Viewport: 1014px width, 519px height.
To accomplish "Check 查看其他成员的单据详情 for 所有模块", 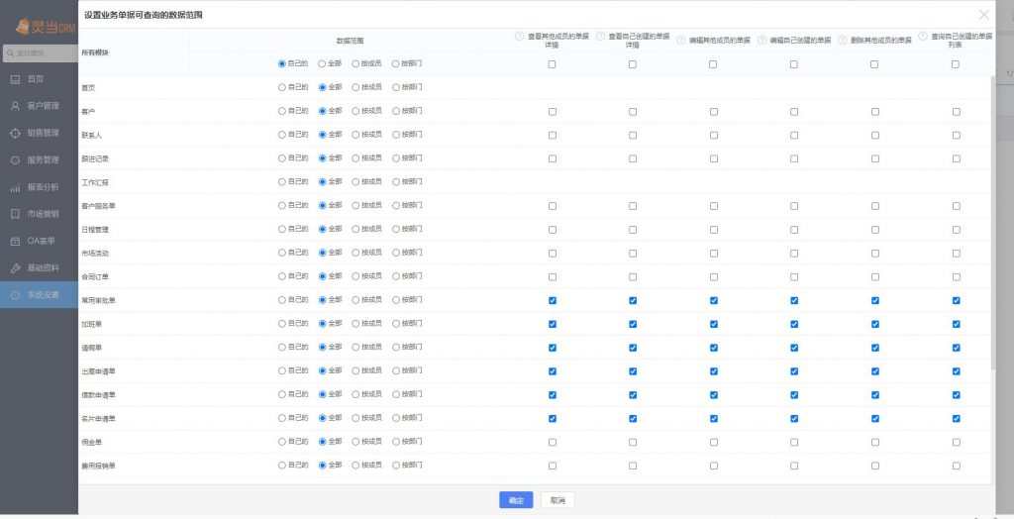I will pyautogui.click(x=552, y=64).
